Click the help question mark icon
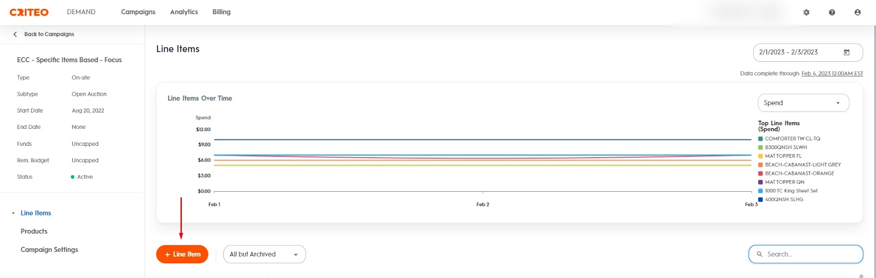The image size is (876, 278). (832, 13)
